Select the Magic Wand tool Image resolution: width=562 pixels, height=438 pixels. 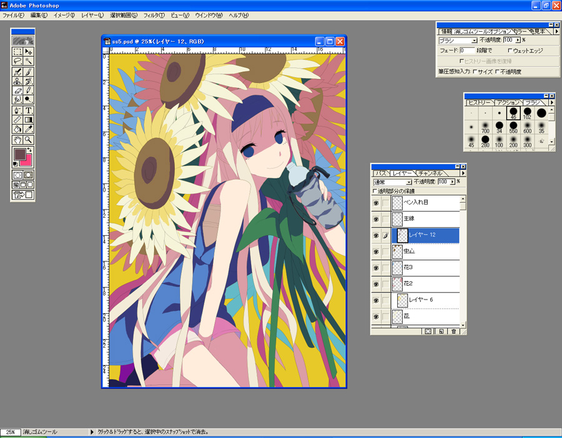click(x=28, y=61)
